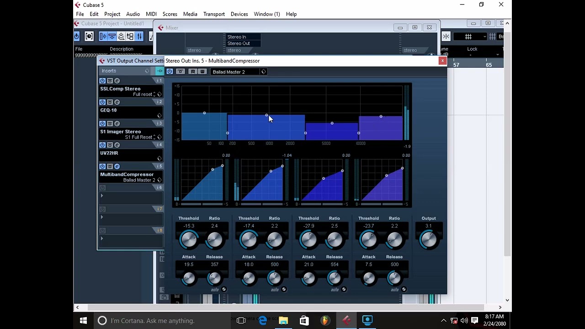Bypass insert i2 GEQ-10
585x329 pixels.
[x=110, y=102]
